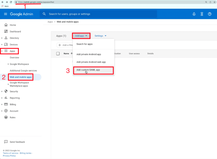Click the Reporting bar chart icon
217x159 pixels.
[6, 98]
